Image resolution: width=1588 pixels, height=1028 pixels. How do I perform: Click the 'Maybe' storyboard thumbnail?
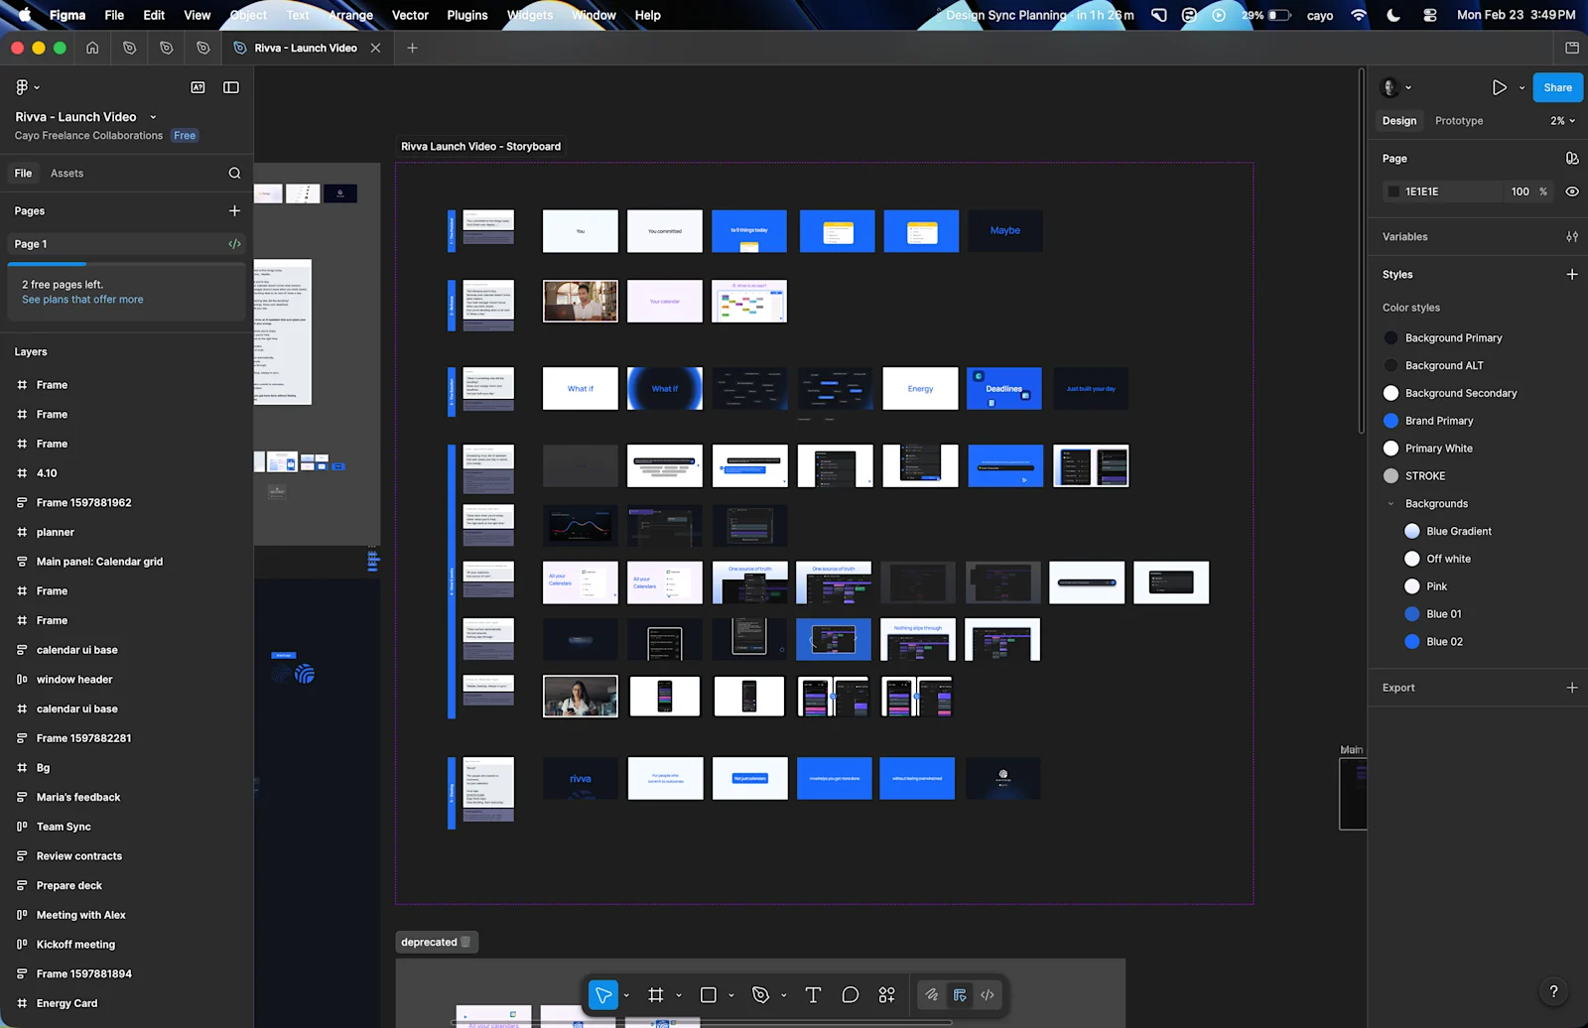(x=1005, y=230)
